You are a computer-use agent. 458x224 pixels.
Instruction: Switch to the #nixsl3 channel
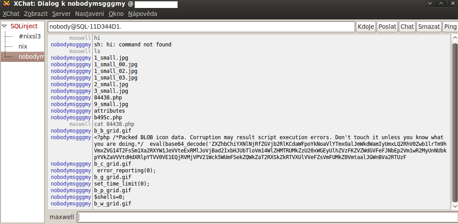pyautogui.click(x=30, y=37)
